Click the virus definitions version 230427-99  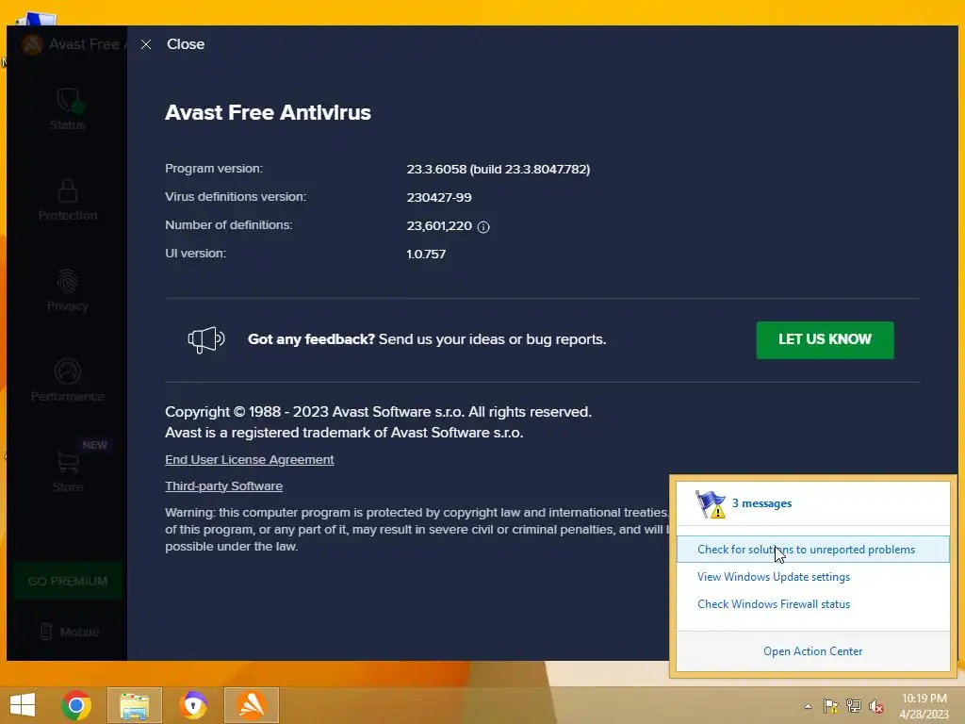[x=439, y=198]
